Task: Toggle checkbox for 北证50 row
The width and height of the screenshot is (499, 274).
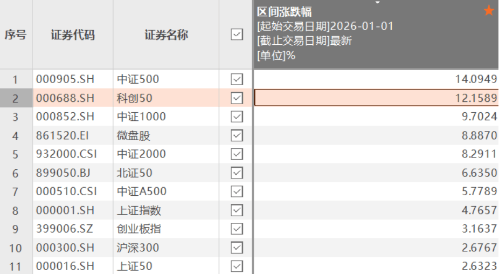Action: [x=237, y=173]
